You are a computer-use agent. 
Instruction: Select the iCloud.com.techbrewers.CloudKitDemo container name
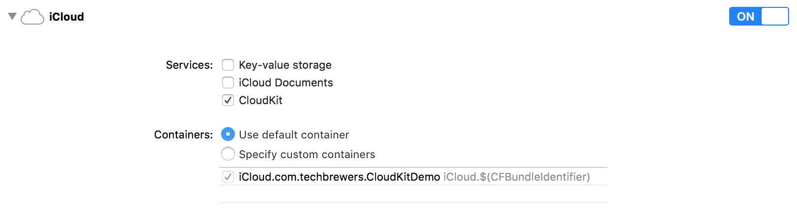340,177
